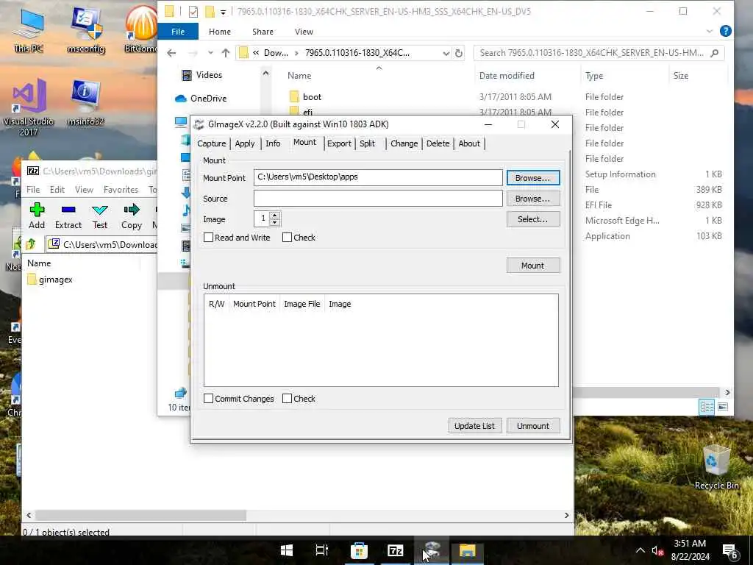Viewport: 753px width, 565px height.
Task: Open Favorites menu in 7-Zip
Action: 121,189
